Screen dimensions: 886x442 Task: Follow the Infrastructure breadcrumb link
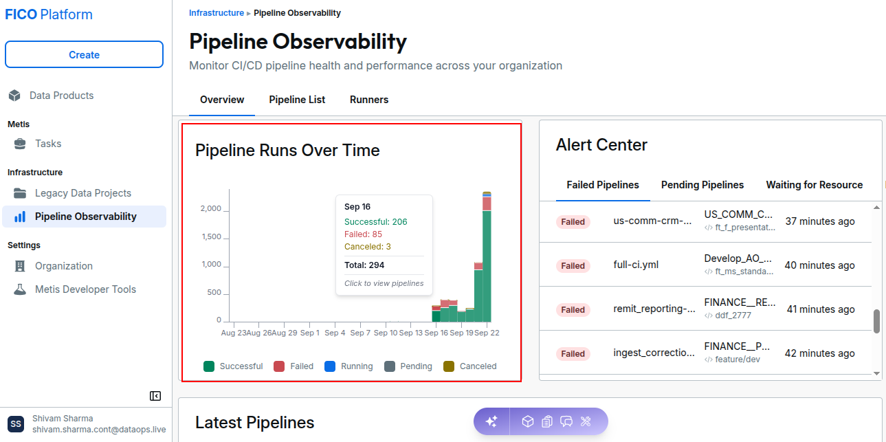click(217, 13)
